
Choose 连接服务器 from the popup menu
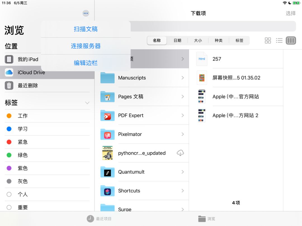click(86, 46)
